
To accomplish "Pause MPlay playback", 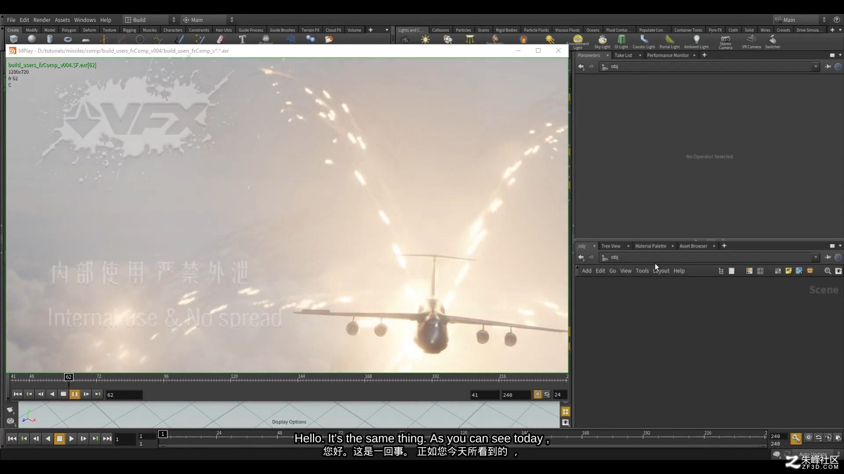I will 75,394.
